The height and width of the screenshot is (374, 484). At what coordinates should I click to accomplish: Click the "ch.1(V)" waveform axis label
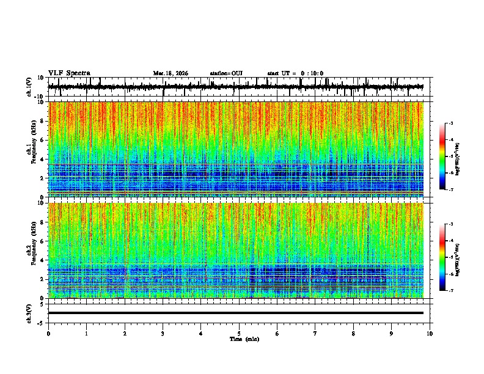(29, 87)
